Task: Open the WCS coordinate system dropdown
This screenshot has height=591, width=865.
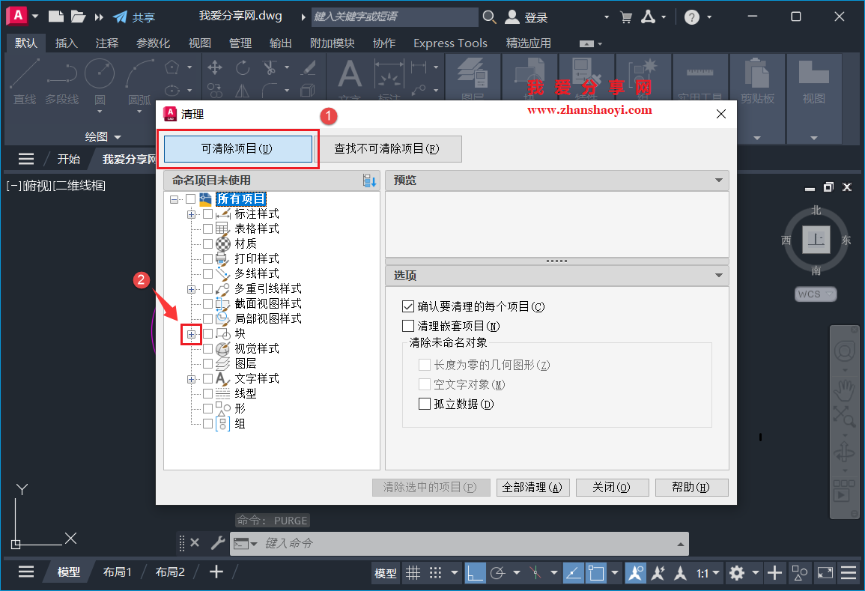Action: pos(816,294)
